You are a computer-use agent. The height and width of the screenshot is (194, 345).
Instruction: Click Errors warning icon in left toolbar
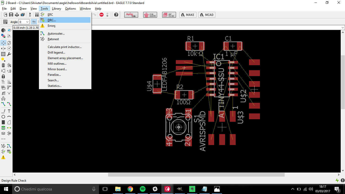3,157
